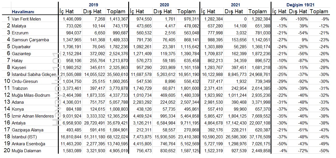336x158 pixels.
Task: Select the Muğla Dalaman cell
Action: pos(27,151)
